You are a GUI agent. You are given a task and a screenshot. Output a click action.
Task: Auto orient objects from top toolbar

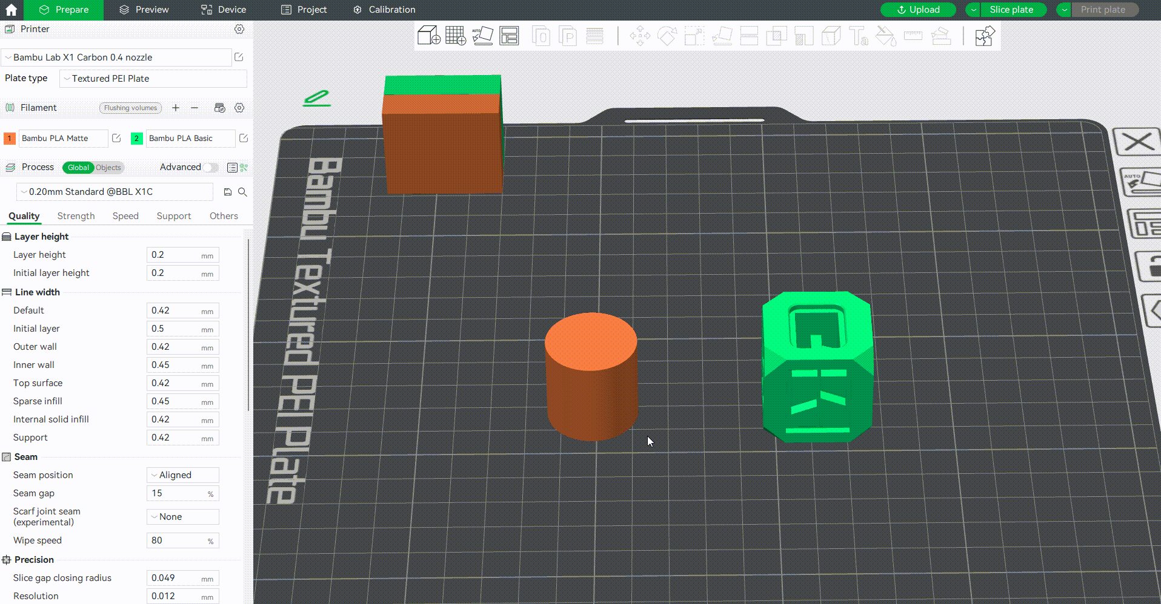(x=482, y=36)
